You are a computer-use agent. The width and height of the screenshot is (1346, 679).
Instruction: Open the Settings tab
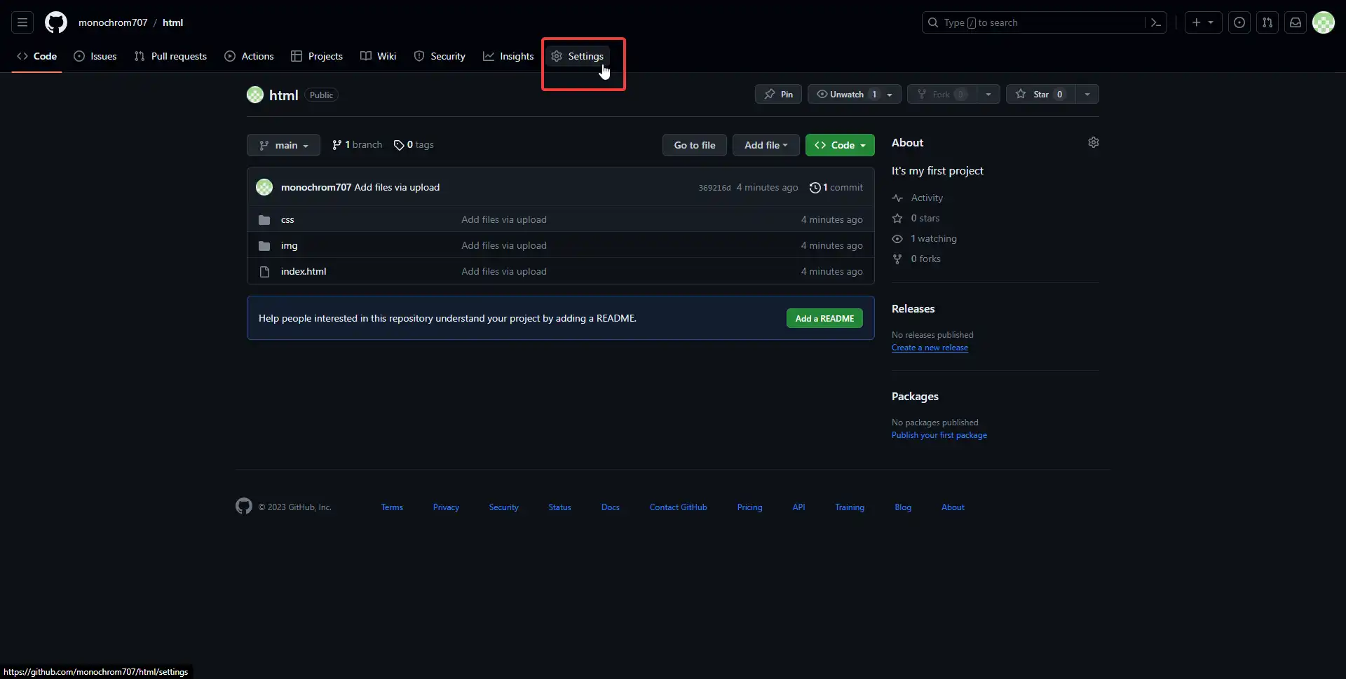pos(578,56)
